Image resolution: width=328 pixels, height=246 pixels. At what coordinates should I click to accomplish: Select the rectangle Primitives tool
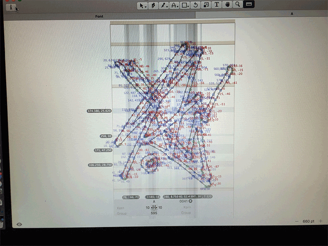[x=185, y=5]
